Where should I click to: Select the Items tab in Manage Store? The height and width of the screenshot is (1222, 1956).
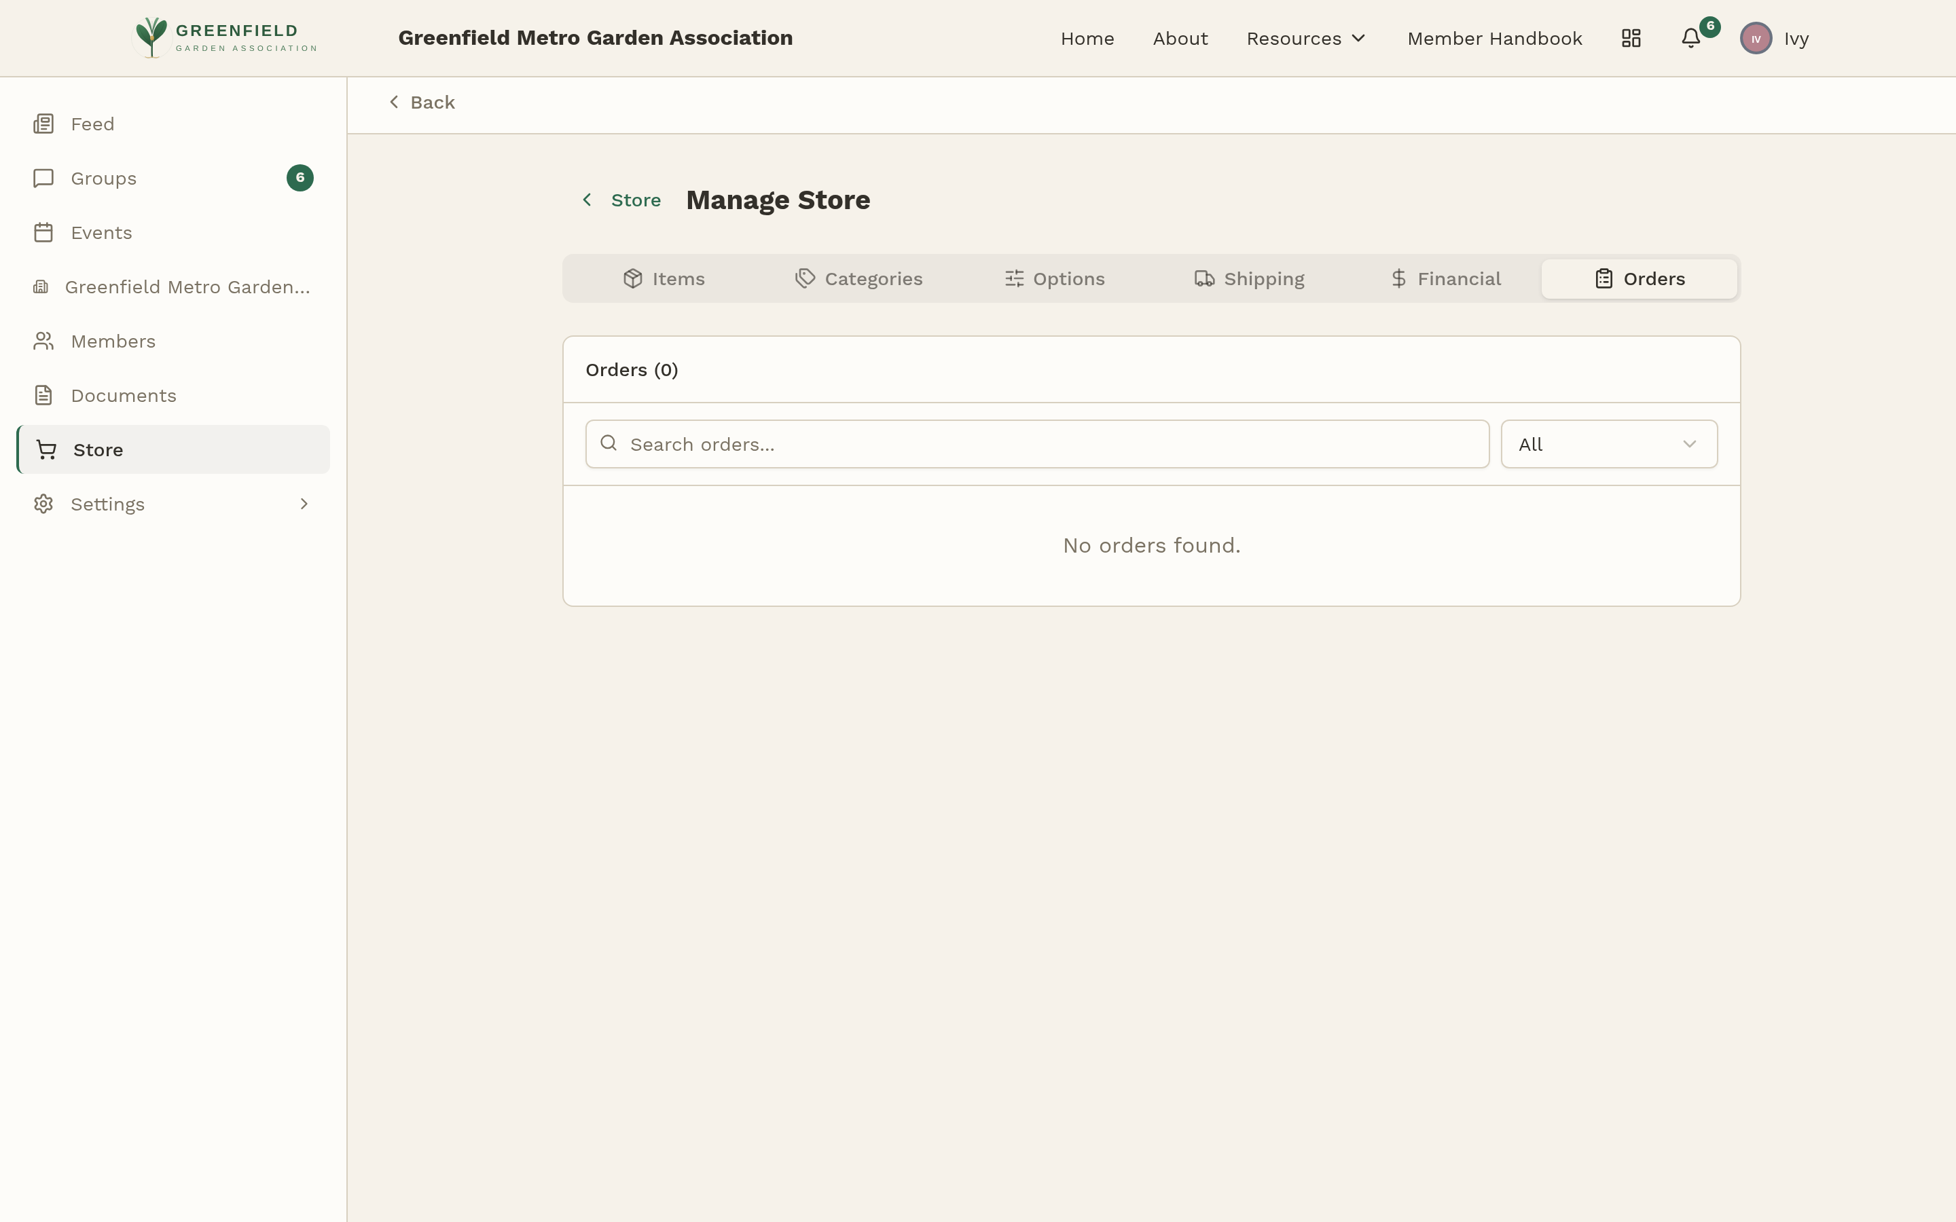(x=664, y=278)
